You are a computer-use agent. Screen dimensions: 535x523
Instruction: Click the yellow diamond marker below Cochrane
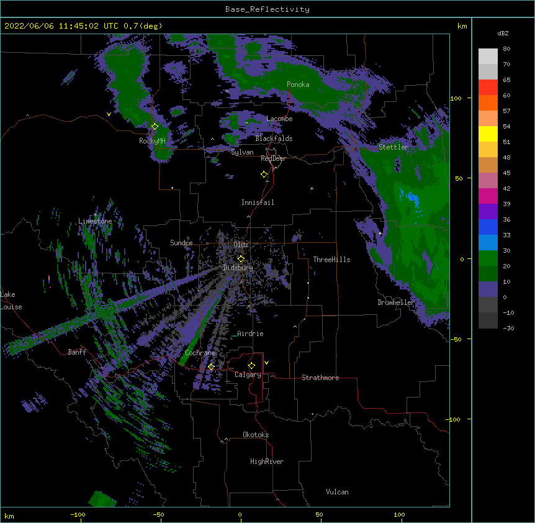[x=211, y=367]
